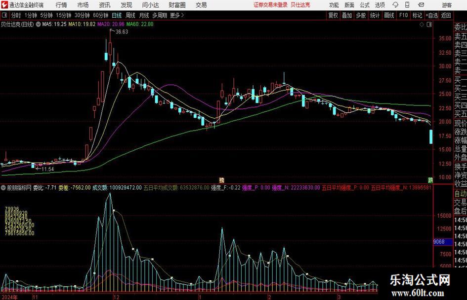The image size is (467, 300).
Task: Switch to the 30分钟 period tab
Action: tap(82, 15)
